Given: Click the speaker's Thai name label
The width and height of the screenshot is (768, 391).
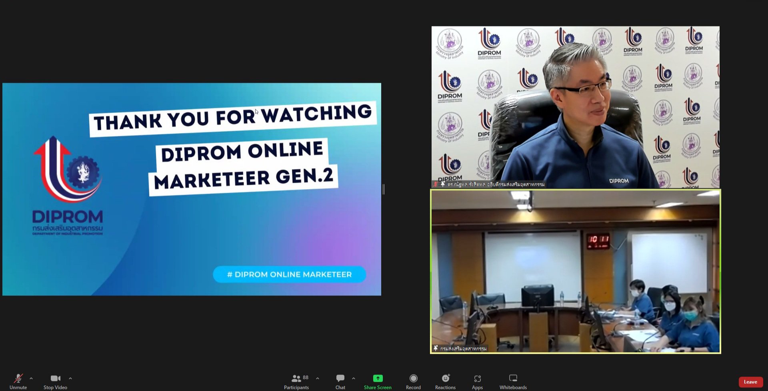Looking at the screenshot, I should coord(496,184).
